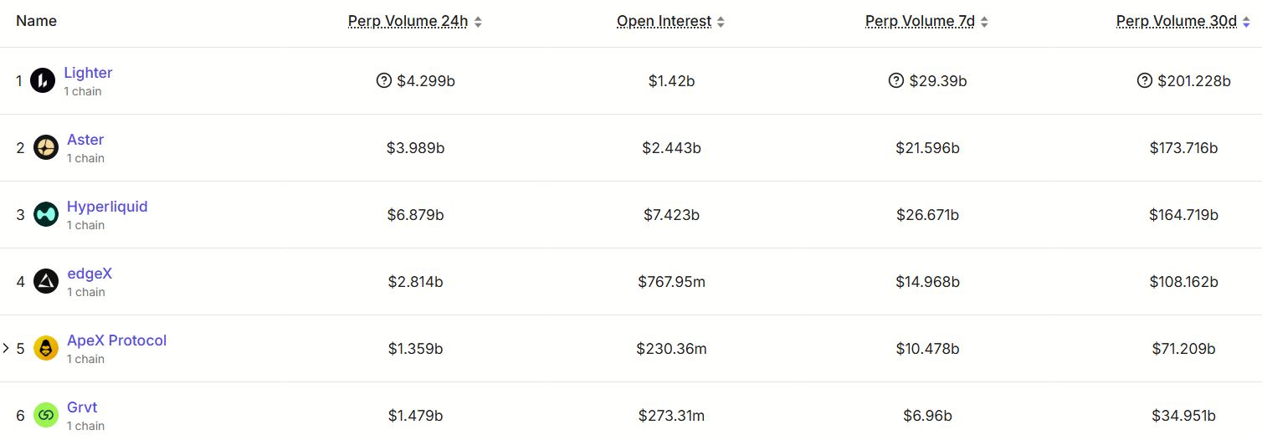Click the Grvt protocol logo icon
1262x435 pixels.
tap(46, 415)
